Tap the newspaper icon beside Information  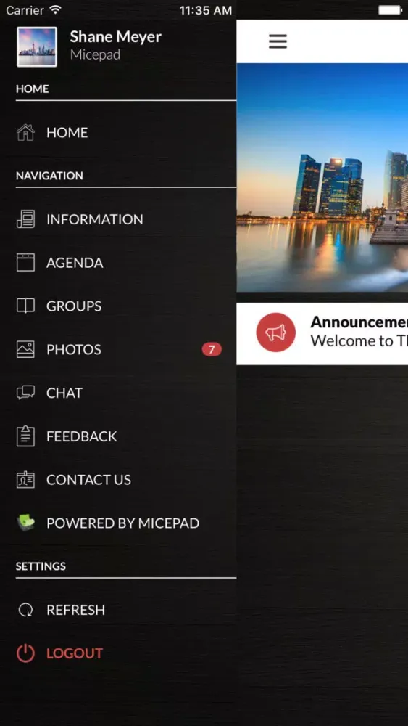[25, 219]
